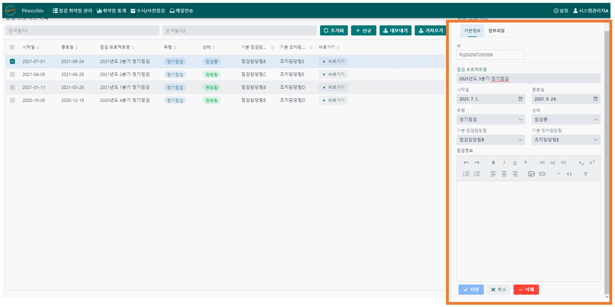The height and width of the screenshot is (307, 615).
Task: Expand the 상태 dropdown showing 점검중
Action: (x=566, y=119)
